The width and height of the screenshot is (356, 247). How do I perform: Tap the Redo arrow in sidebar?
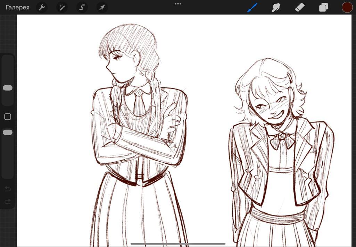click(x=8, y=202)
